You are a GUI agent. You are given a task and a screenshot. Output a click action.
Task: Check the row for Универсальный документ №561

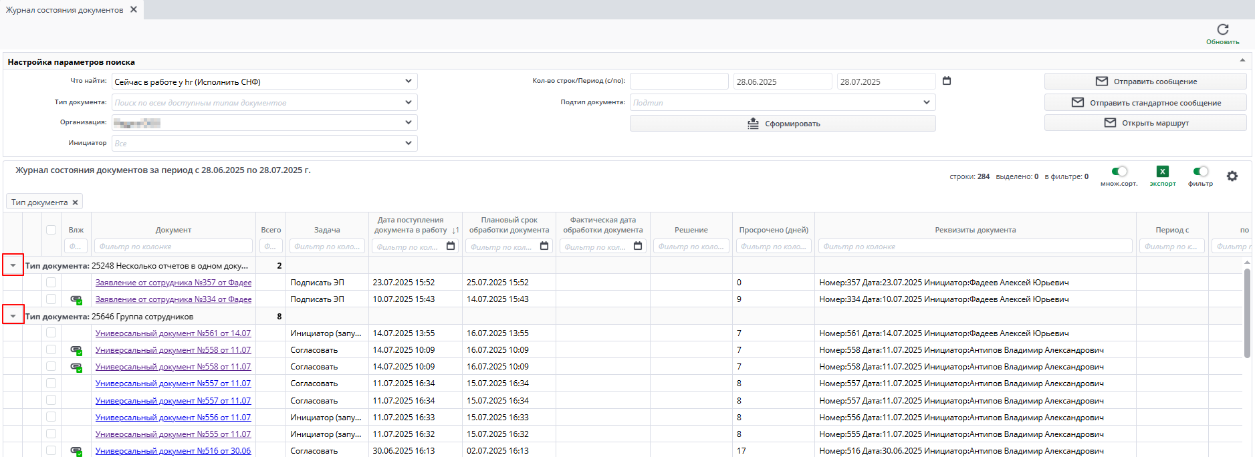point(51,333)
